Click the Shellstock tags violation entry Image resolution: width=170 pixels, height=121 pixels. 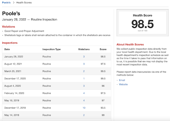coord(57,35)
